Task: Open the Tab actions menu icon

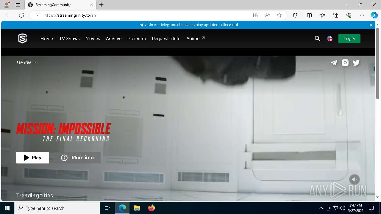Action: click(x=18, y=5)
